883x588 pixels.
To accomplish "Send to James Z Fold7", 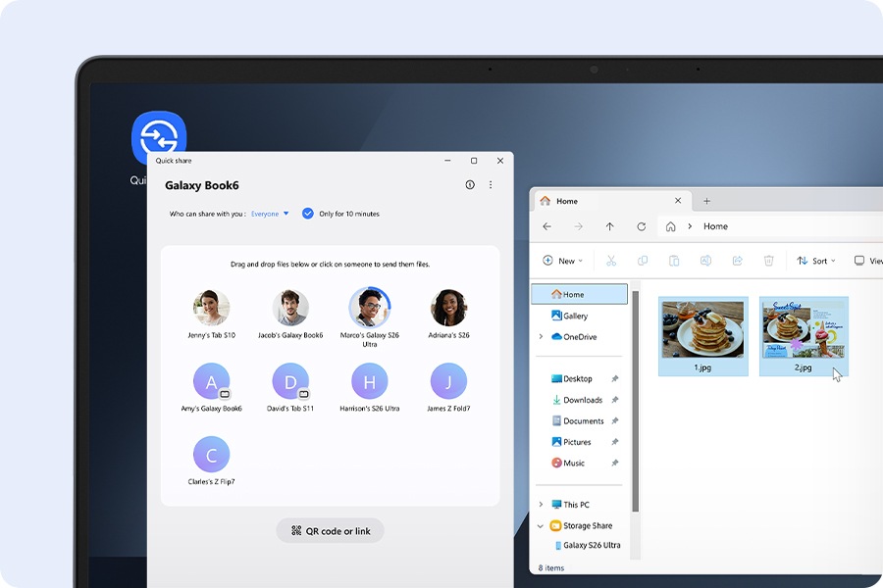I will (x=448, y=388).
